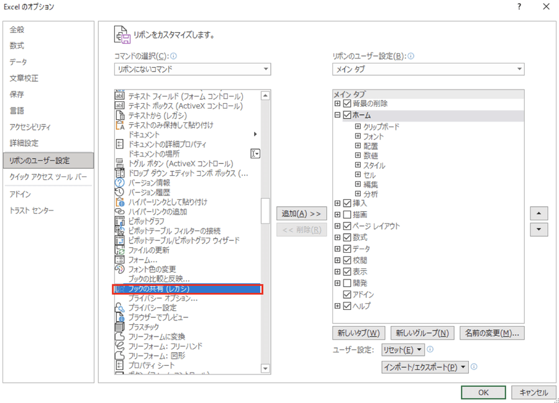
Task: Click the テキストから (レガシ) icon
Action: [120, 115]
